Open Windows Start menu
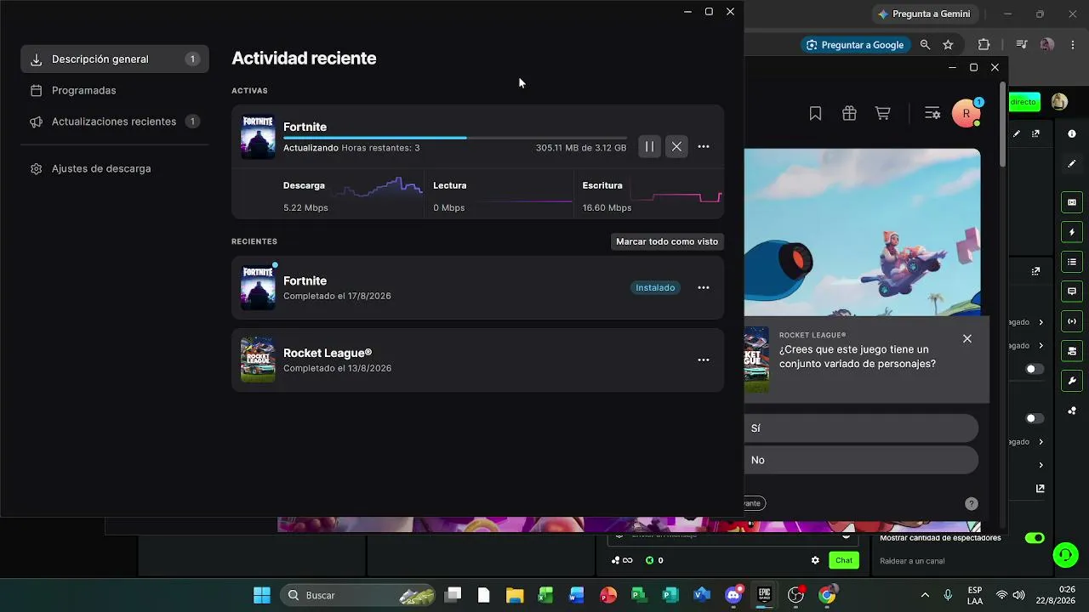Screen dimensions: 1089x612 (x=261, y=595)
